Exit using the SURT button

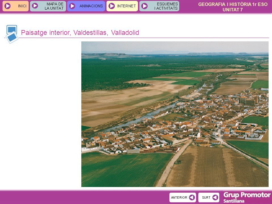click(x=209, y=197)
